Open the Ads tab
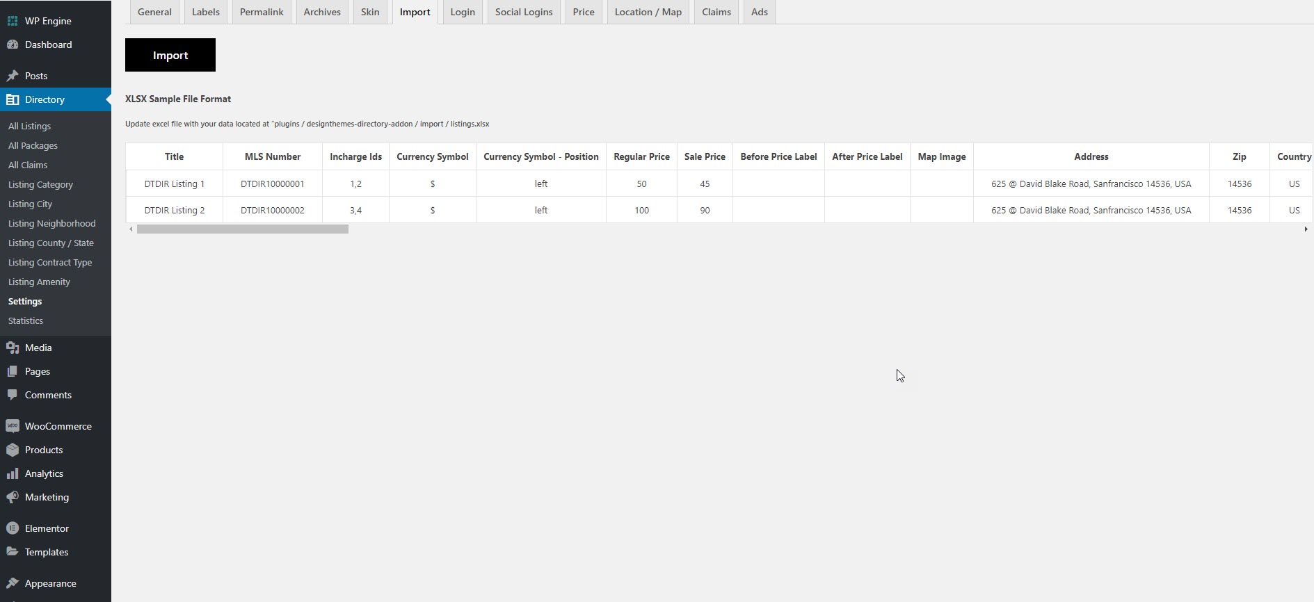1314x602 pixels. pos(760,12)
